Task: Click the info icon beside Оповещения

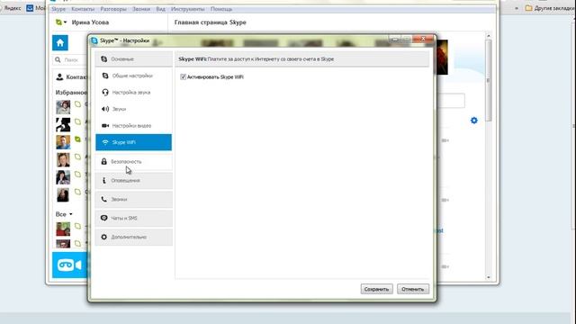Action: coord(104,180)
